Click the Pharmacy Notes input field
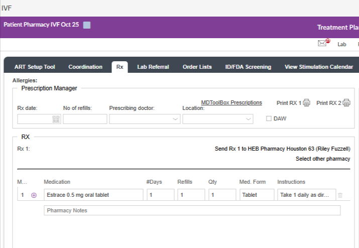 [x=192, y=210]
